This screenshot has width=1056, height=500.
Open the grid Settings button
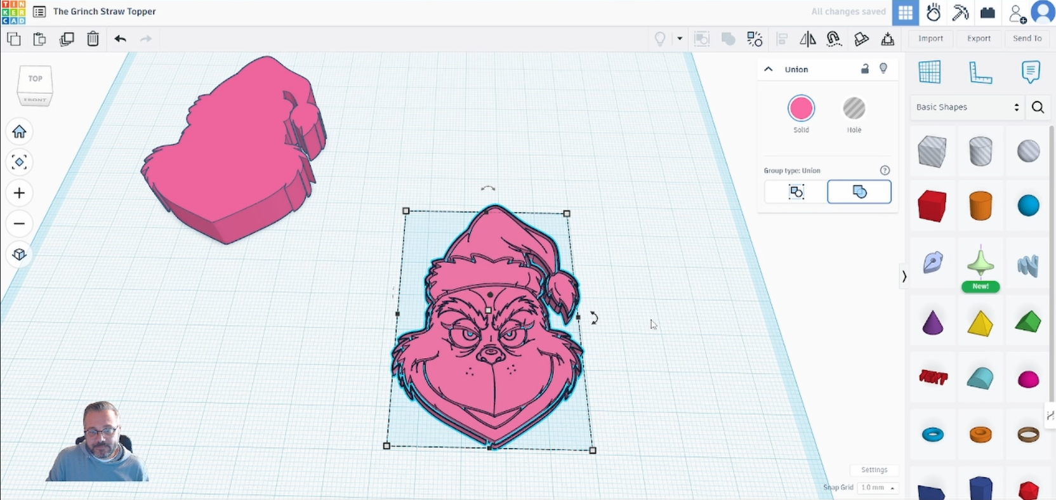coord(874,470)
